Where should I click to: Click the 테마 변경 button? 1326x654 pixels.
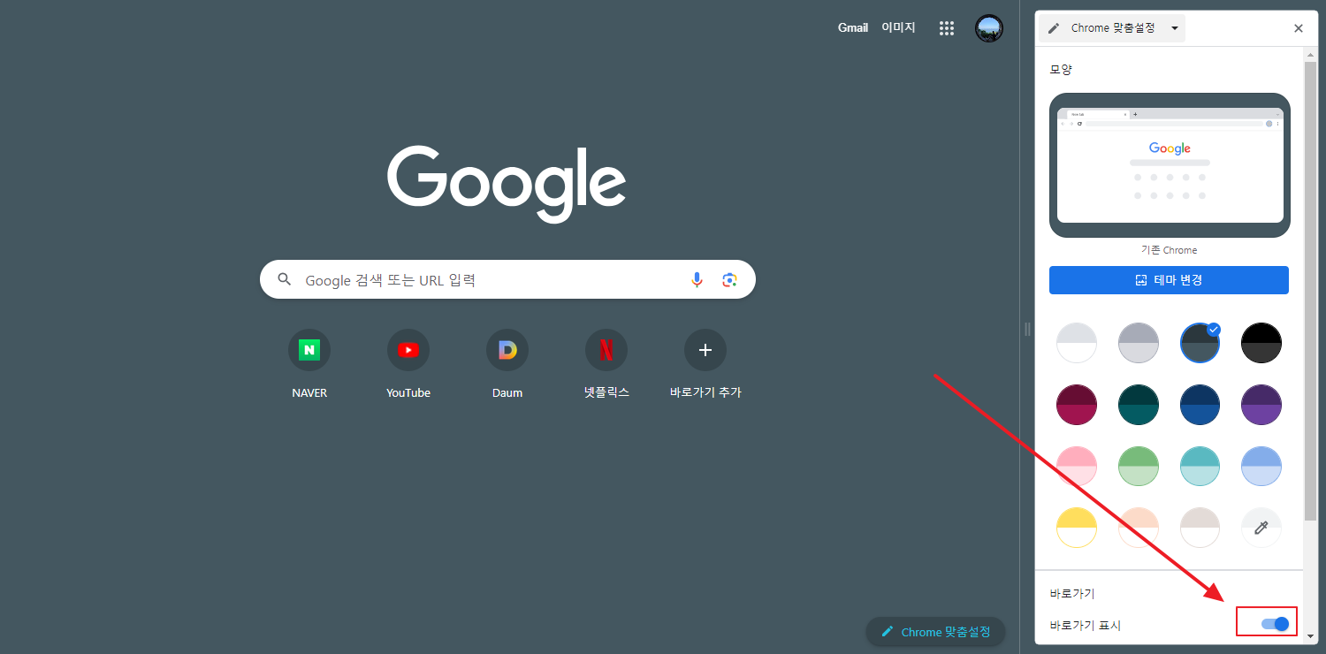tap(1169, 280)
